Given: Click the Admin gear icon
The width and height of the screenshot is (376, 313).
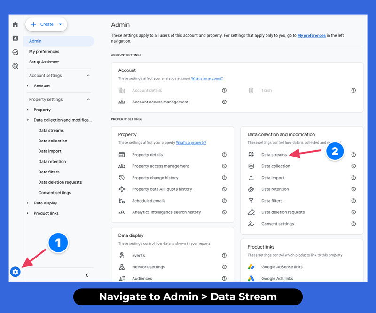Looking at the screenshot, I should pyautogui.click(x=15, y=272).
